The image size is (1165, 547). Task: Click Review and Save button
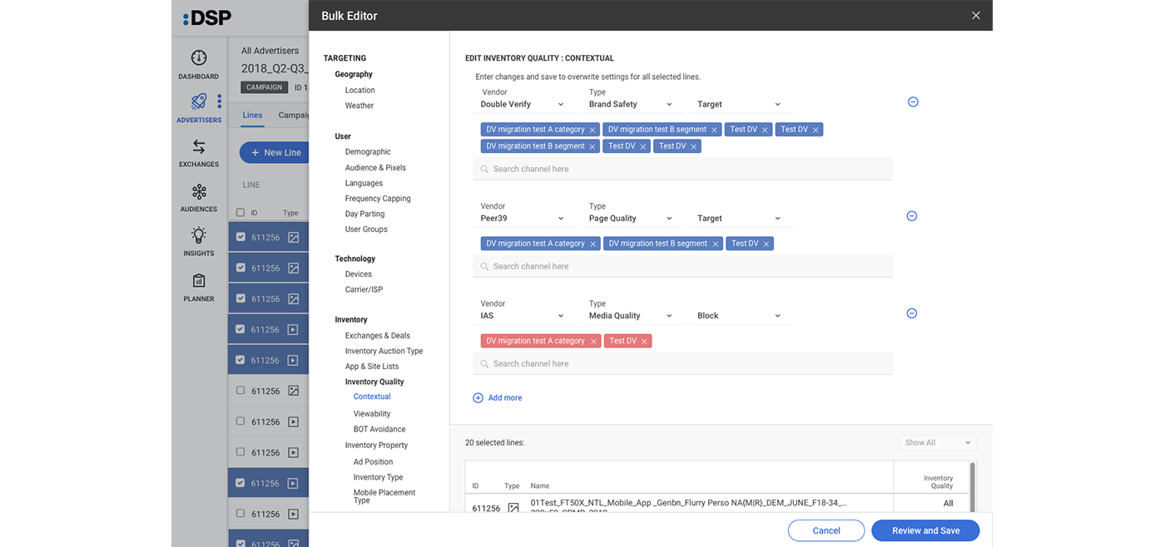point(925,530)
